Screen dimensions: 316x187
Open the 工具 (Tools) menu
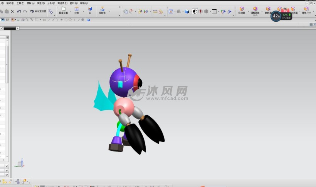click(20, 3)
